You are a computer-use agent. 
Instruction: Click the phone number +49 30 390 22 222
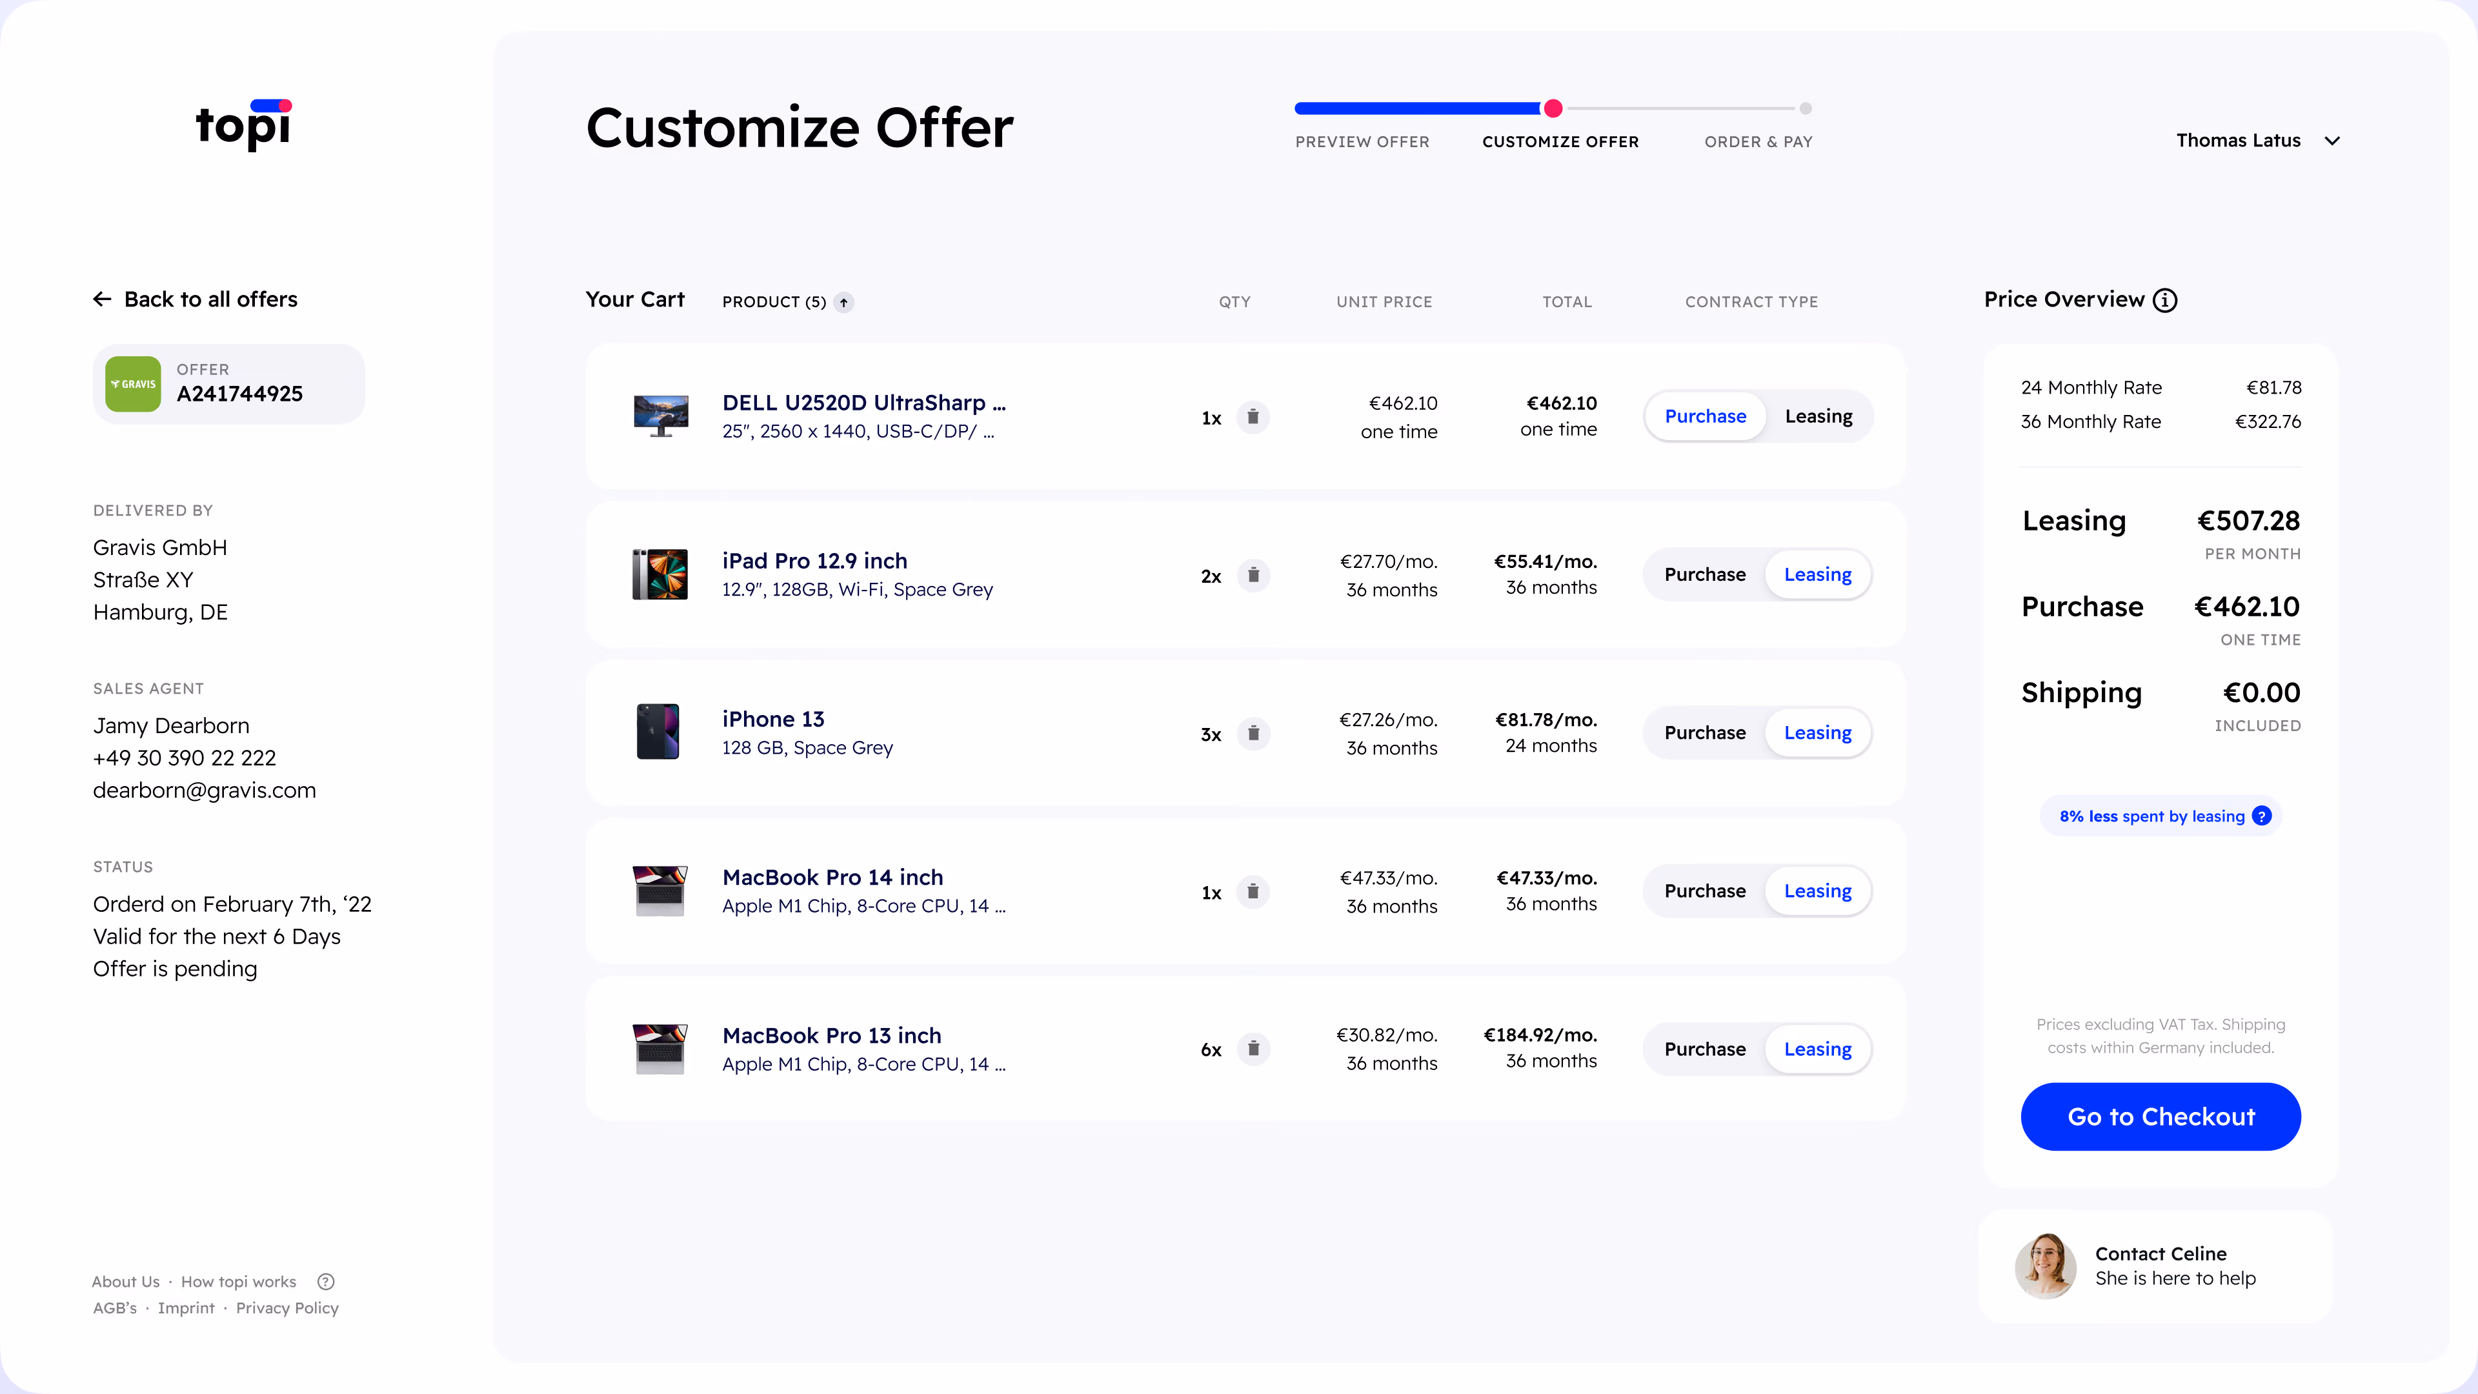click(185, 758)
